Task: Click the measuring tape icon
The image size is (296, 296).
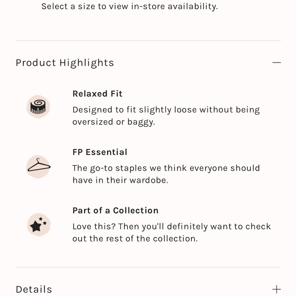Action: coord(38,107)
